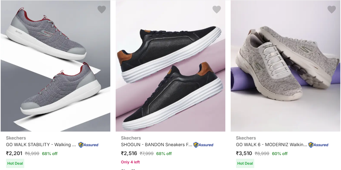Viewport: 341px width, 170px height.
Task: Click Only 4 left stock notice
Action: (130, 162)
